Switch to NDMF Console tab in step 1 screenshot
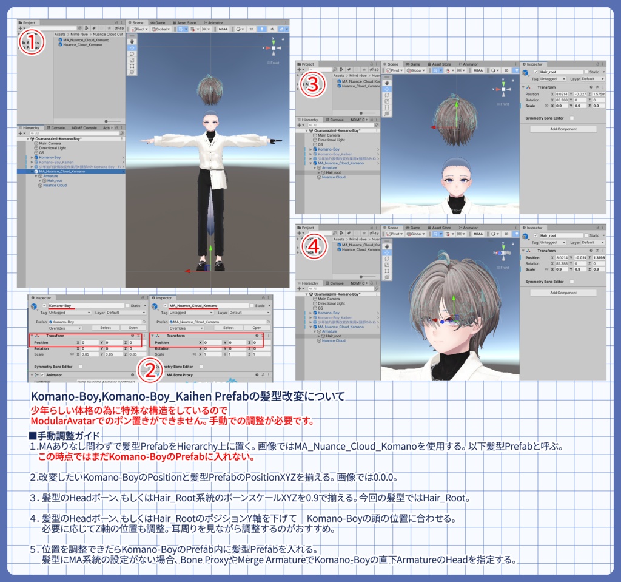The image size is (621, 582). (x=84, y=128)
